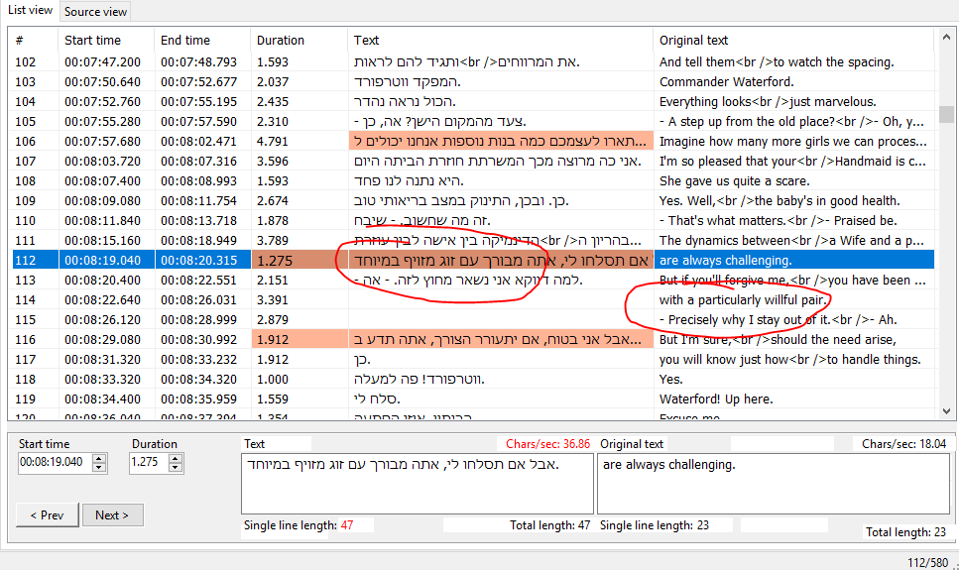Select row 105 starting 00:07:55.280
The image size is (959, 570).
click(x=473, y=121)
